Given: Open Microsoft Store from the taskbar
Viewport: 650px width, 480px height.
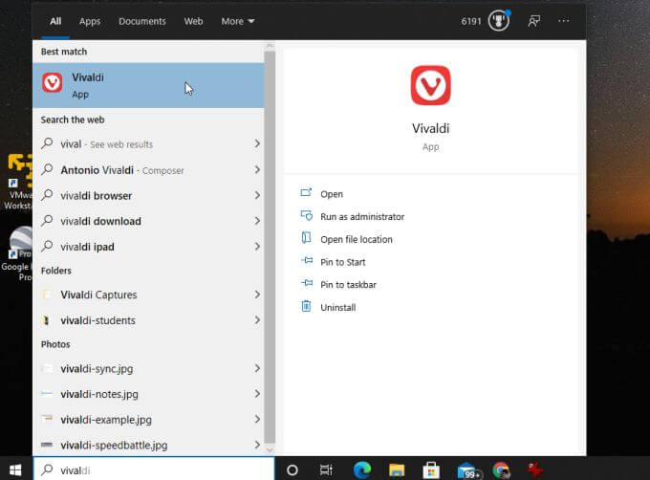Looking at the screenshot, I should 431,469.
